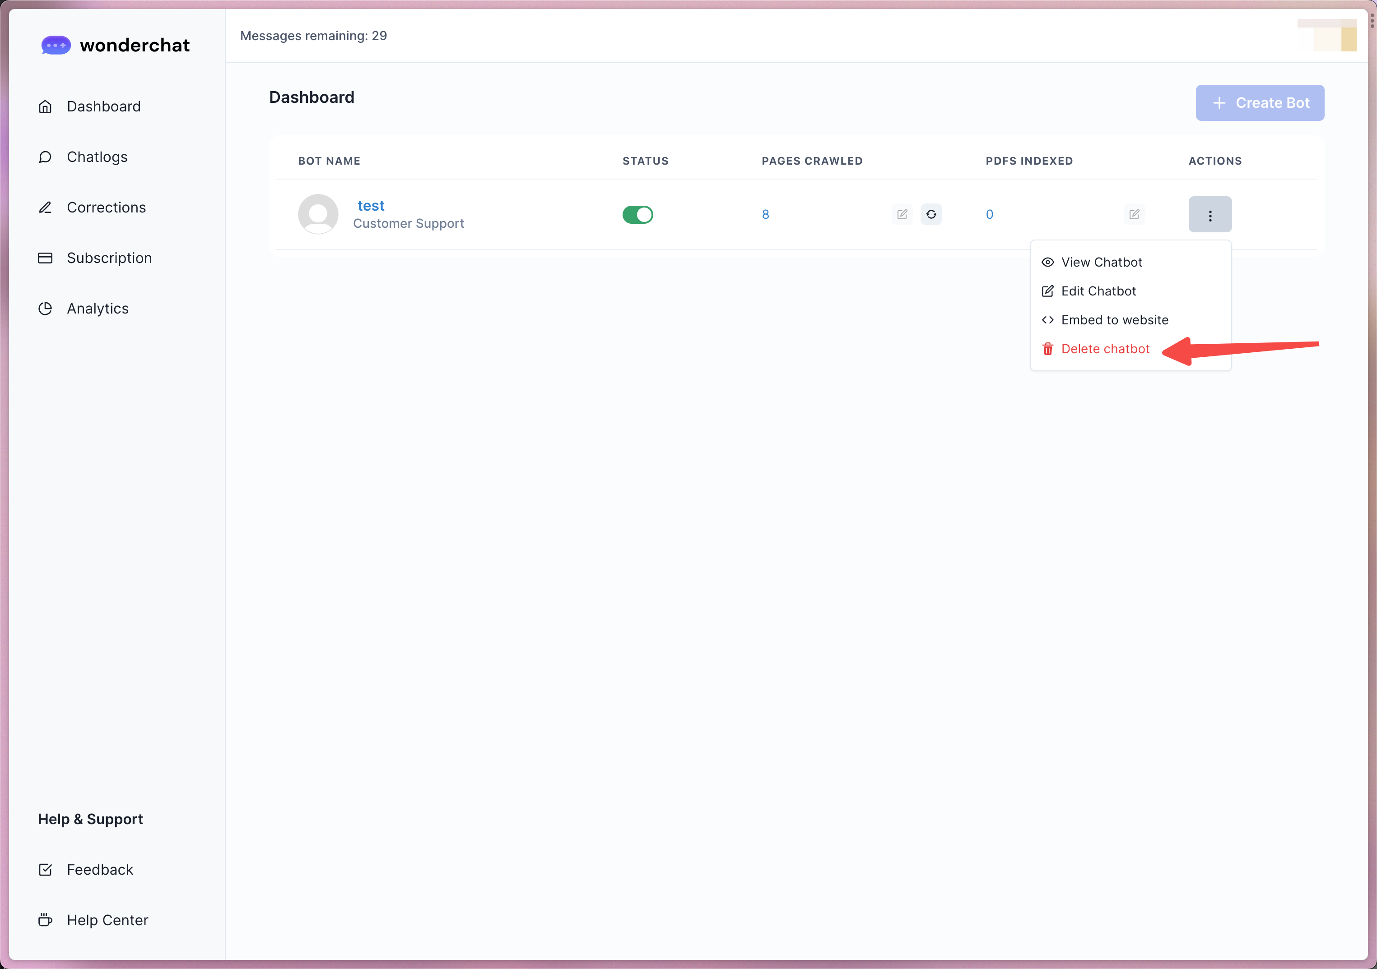Open the test bot name link

(371, 206)
